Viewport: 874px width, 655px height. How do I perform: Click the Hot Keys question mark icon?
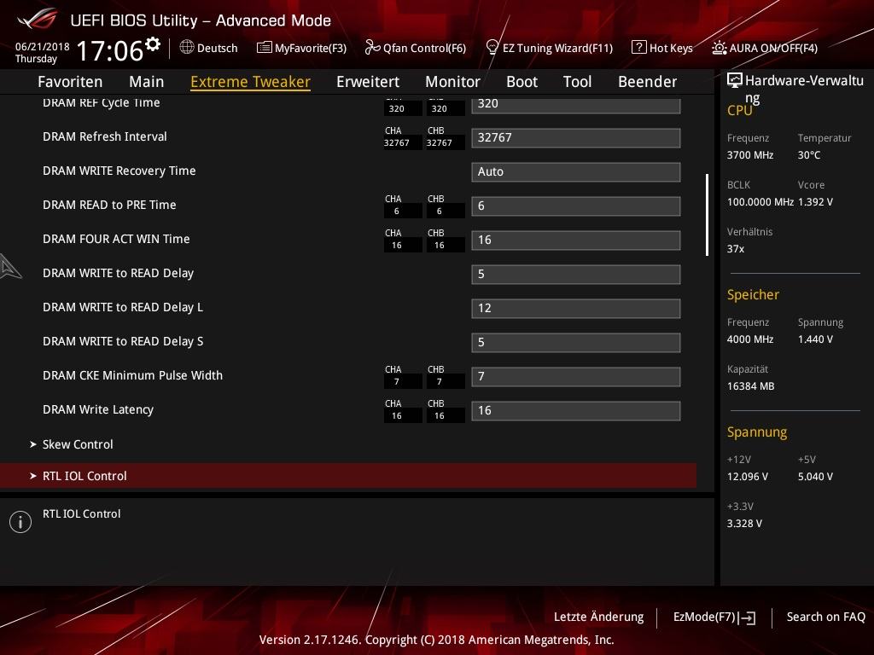coord(638,48)
